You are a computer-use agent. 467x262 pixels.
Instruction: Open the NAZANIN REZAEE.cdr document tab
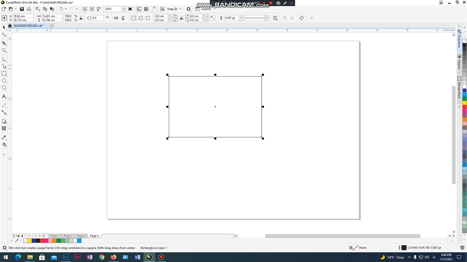click(28, 26)
